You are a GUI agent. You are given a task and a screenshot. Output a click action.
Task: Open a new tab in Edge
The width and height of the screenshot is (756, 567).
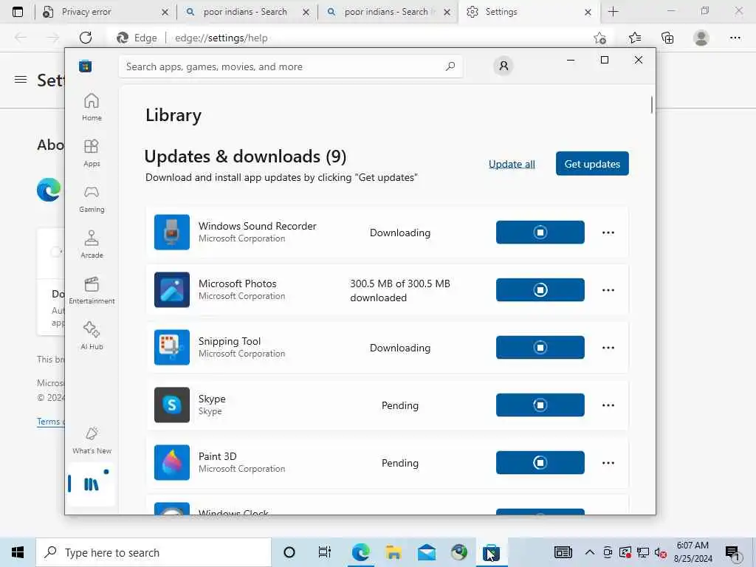coord(613,12)
